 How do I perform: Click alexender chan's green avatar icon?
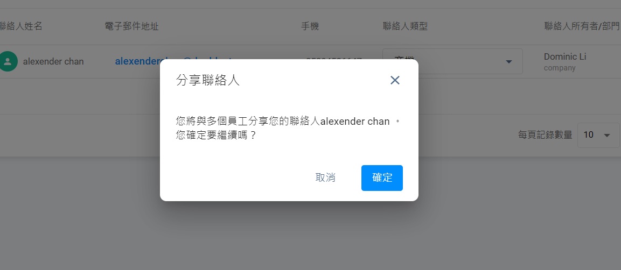[8, 61]
